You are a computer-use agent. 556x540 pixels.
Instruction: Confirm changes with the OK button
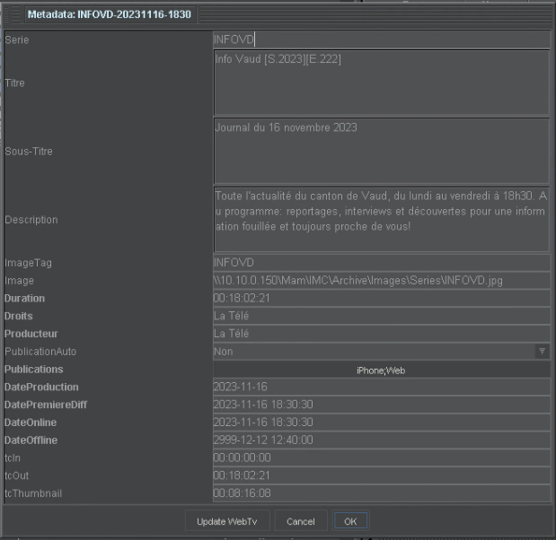(x=350, y=521)
